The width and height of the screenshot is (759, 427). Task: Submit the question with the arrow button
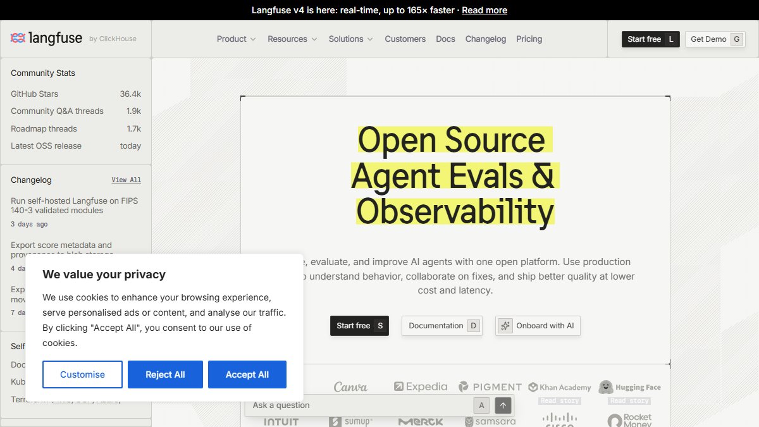[x=503, y=405]
